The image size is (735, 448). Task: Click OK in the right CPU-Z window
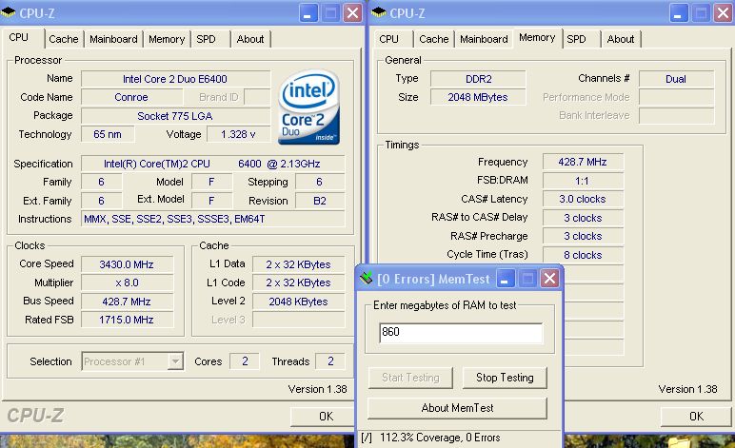coord(695,416)
